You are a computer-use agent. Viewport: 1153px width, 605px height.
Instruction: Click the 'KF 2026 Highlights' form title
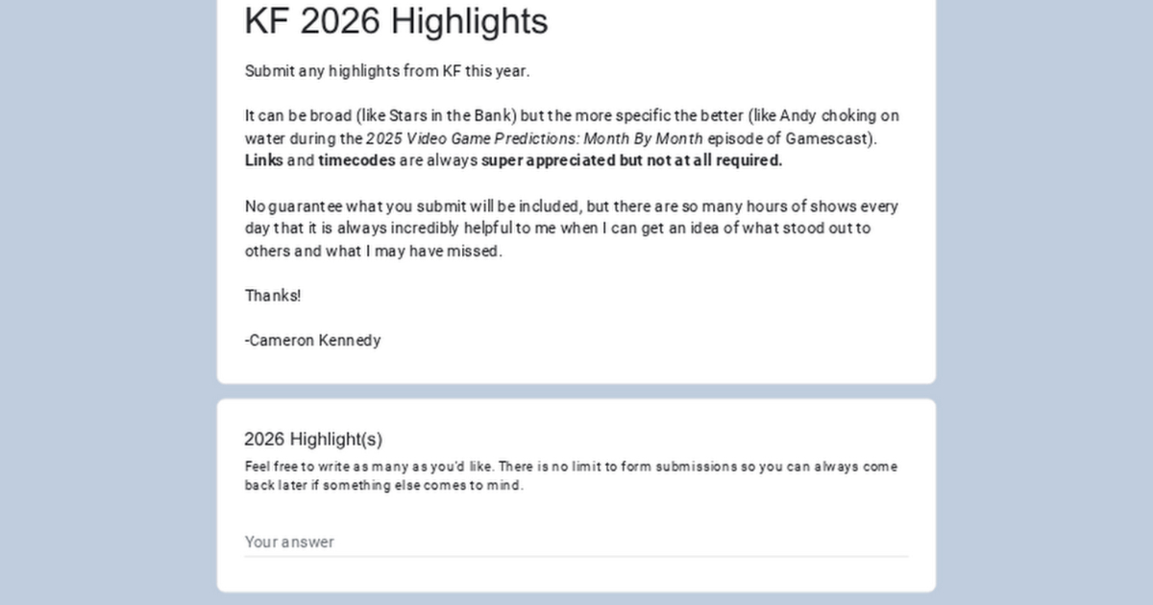pos(396,21)
